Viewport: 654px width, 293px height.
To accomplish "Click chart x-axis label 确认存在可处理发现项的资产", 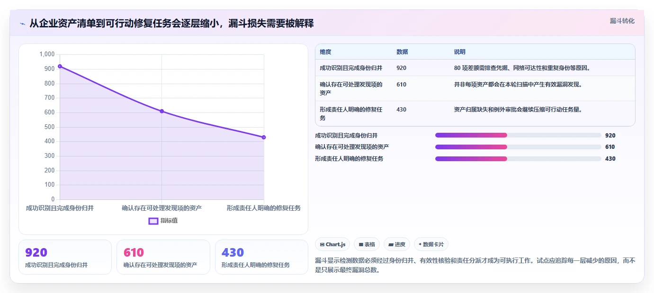I will [161, 208].
